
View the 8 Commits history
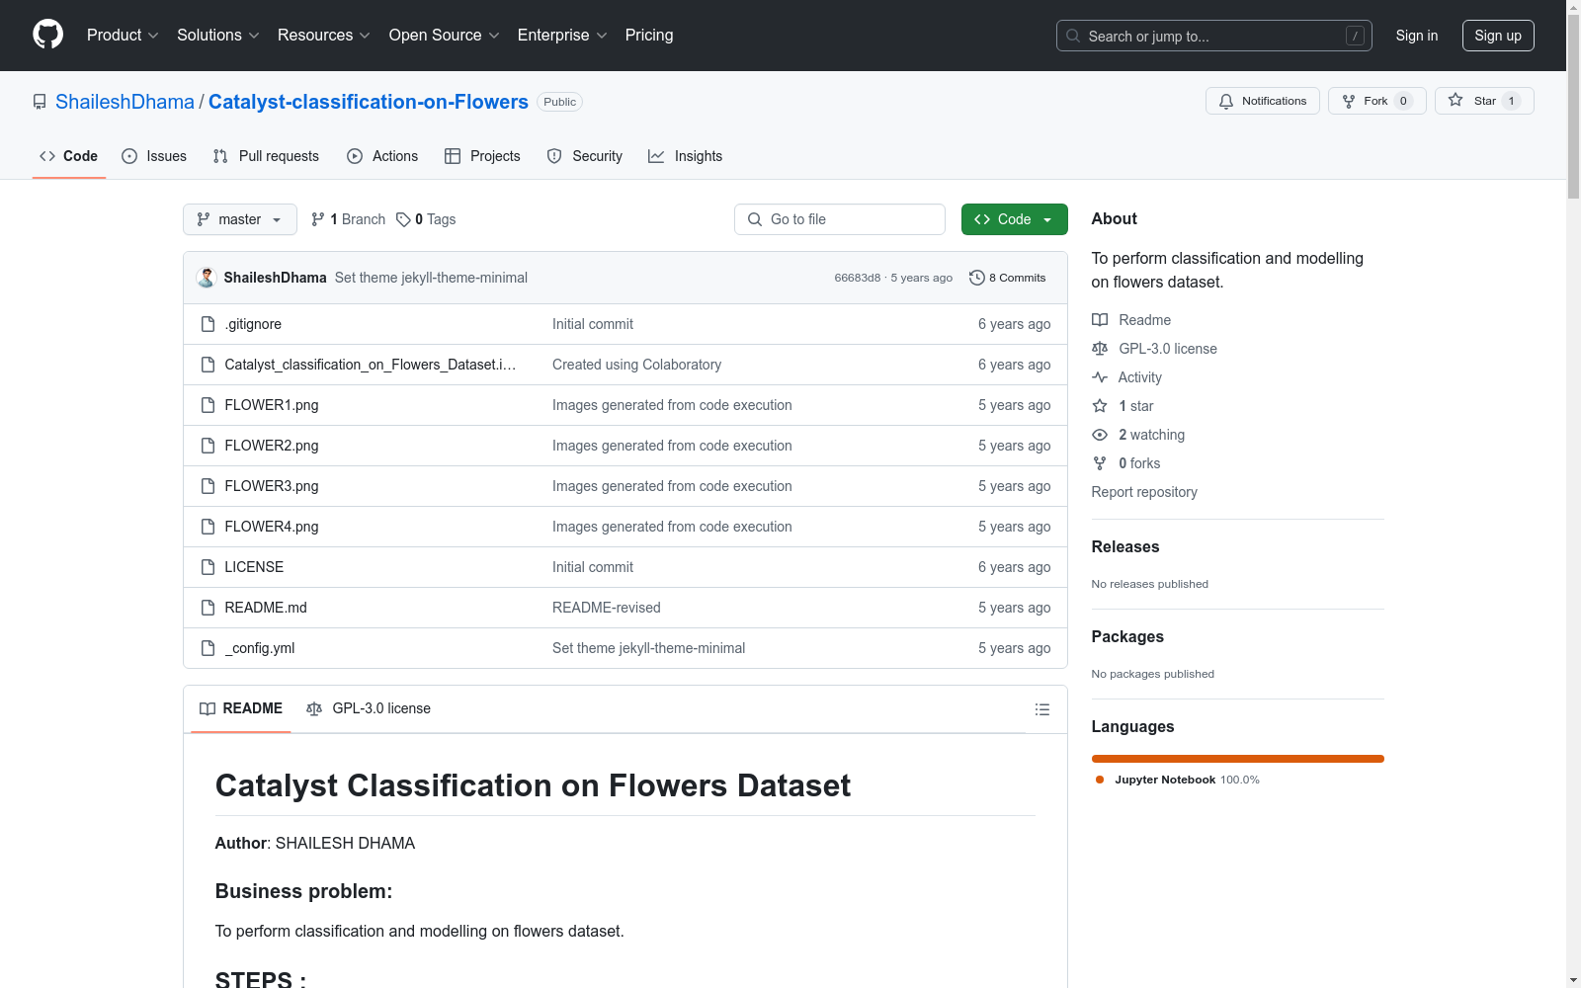(1008, 278)
